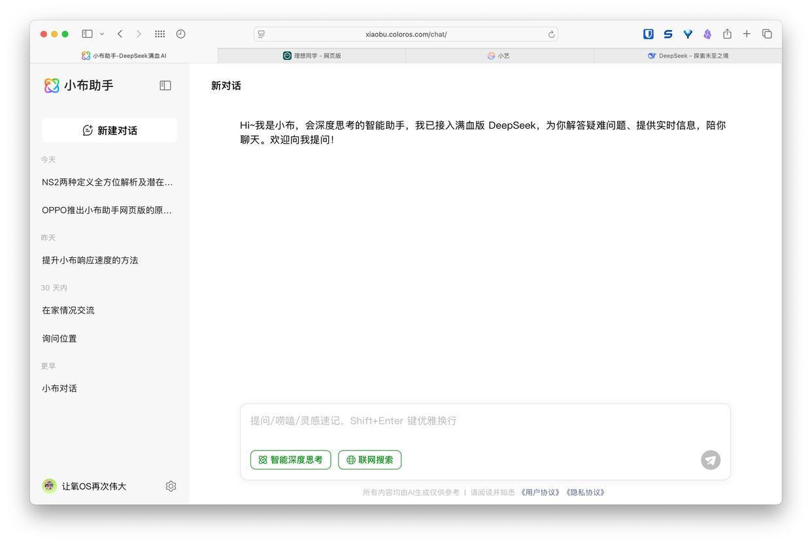Enable 智能深度思考 deep thinking mode

[x=290, y=460]
